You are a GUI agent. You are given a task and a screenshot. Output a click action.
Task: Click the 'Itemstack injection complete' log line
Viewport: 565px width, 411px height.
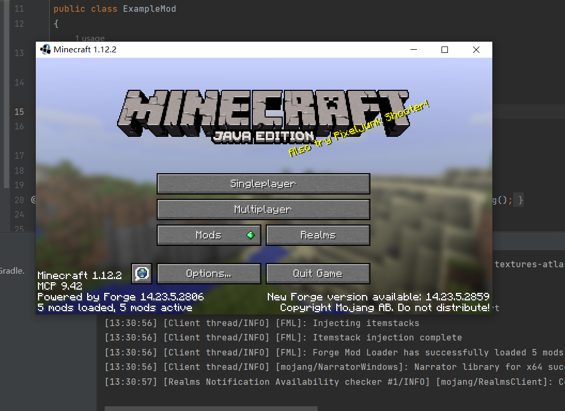[x=283, y=338]
